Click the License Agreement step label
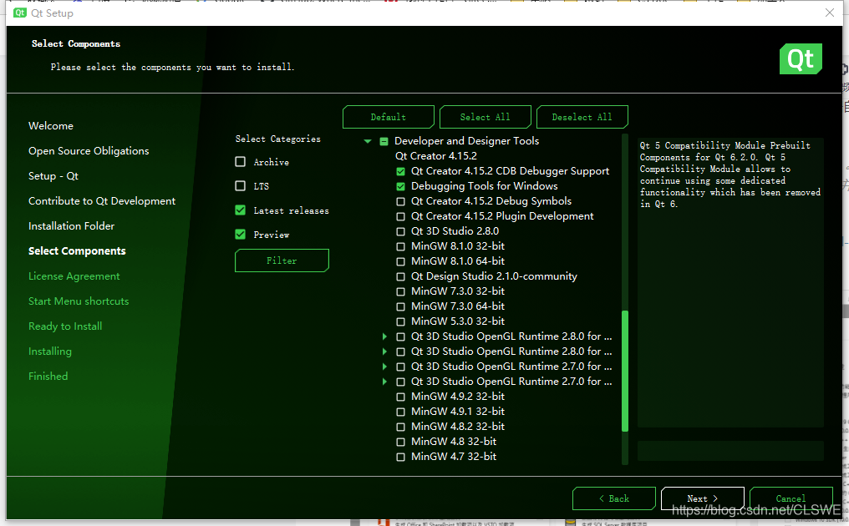This screenshot has height=526, width=849. (x=74, y=276)
